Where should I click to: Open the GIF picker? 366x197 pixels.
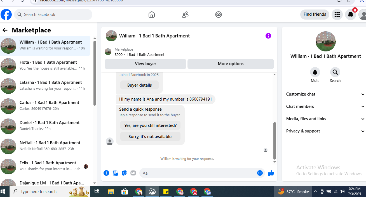pyautogui.click(x=133, y=173)
